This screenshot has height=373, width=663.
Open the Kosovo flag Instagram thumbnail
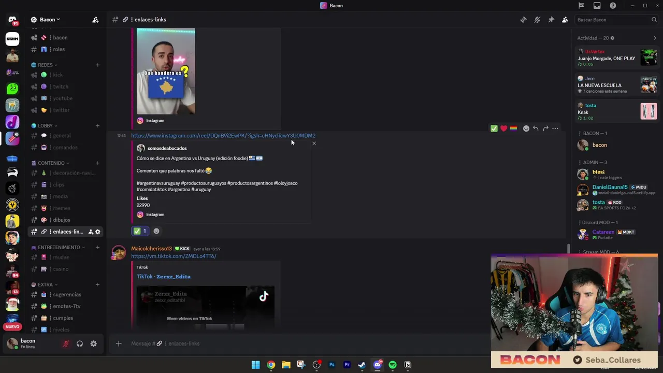click(x=166, y=71)
